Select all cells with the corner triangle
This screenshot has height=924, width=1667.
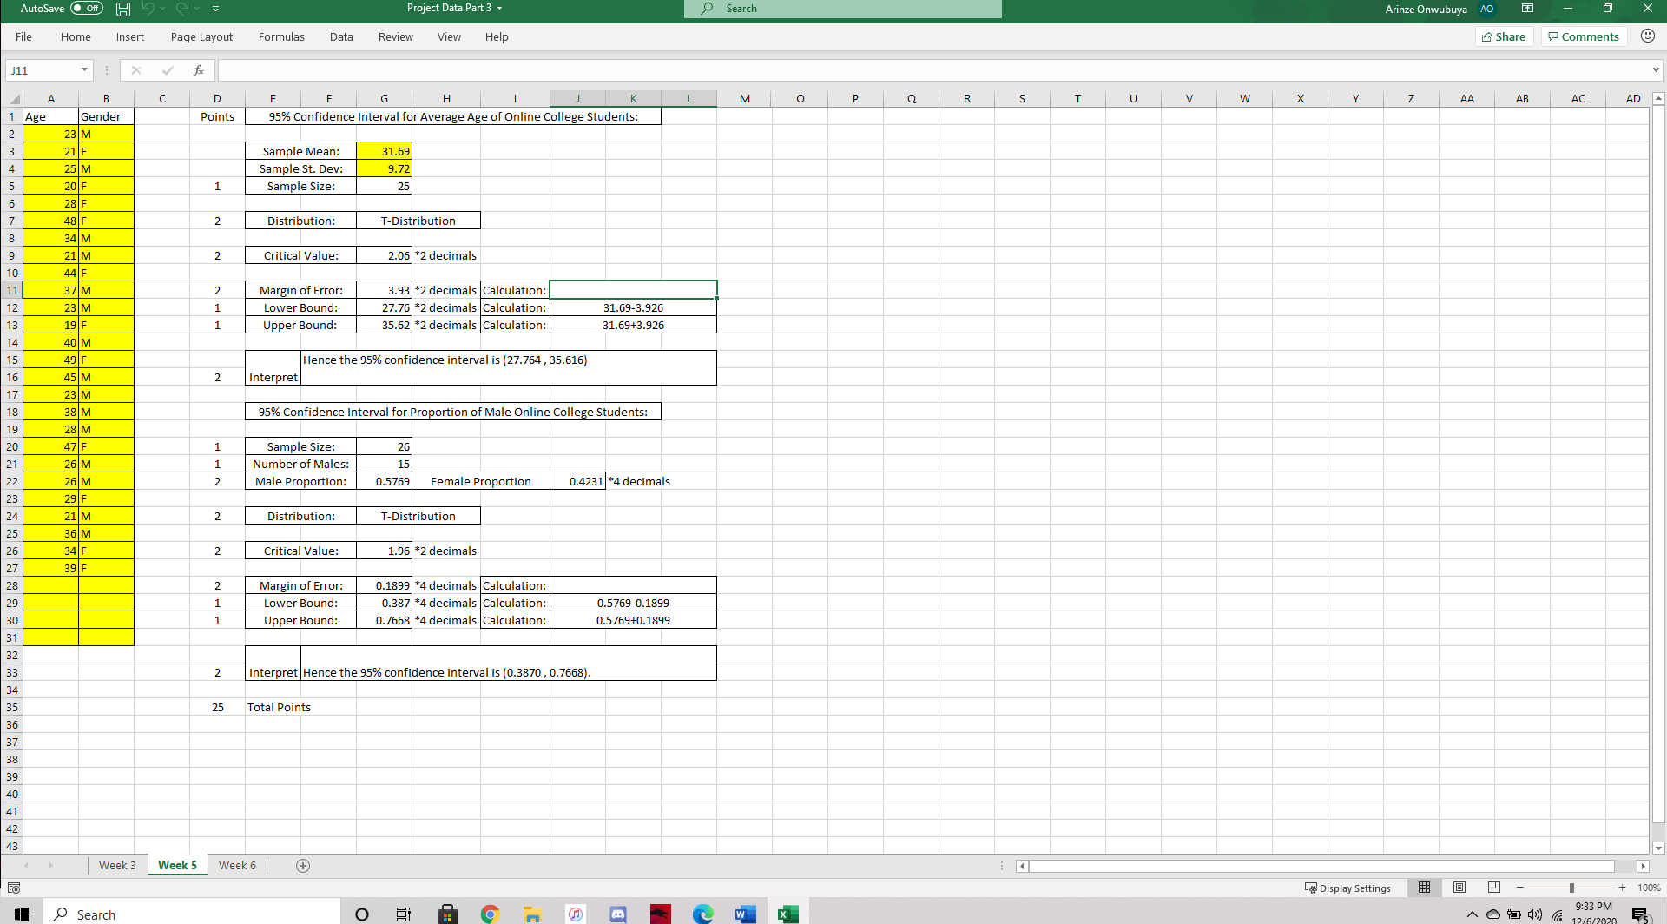tap(12, 99)
